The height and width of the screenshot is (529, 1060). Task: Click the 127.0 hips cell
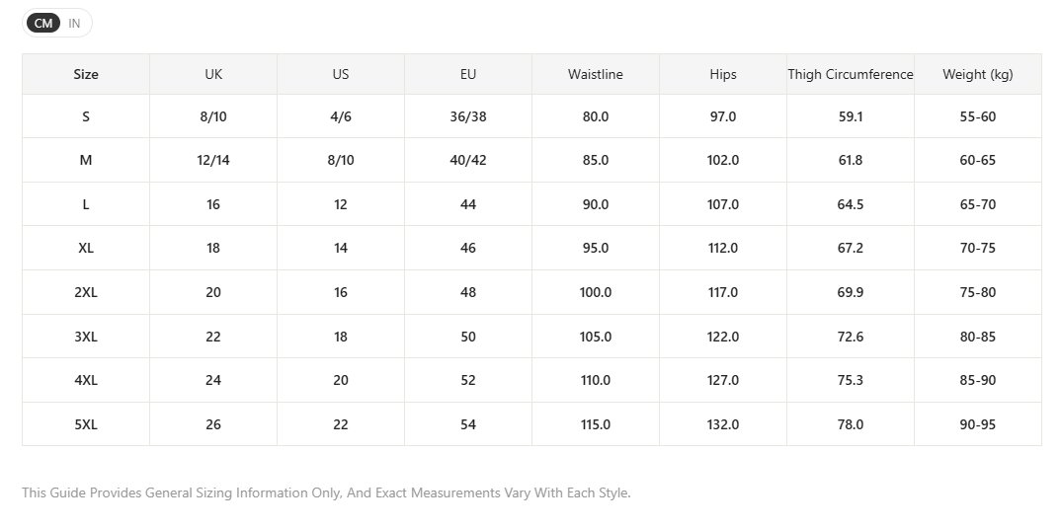(723, 380)
